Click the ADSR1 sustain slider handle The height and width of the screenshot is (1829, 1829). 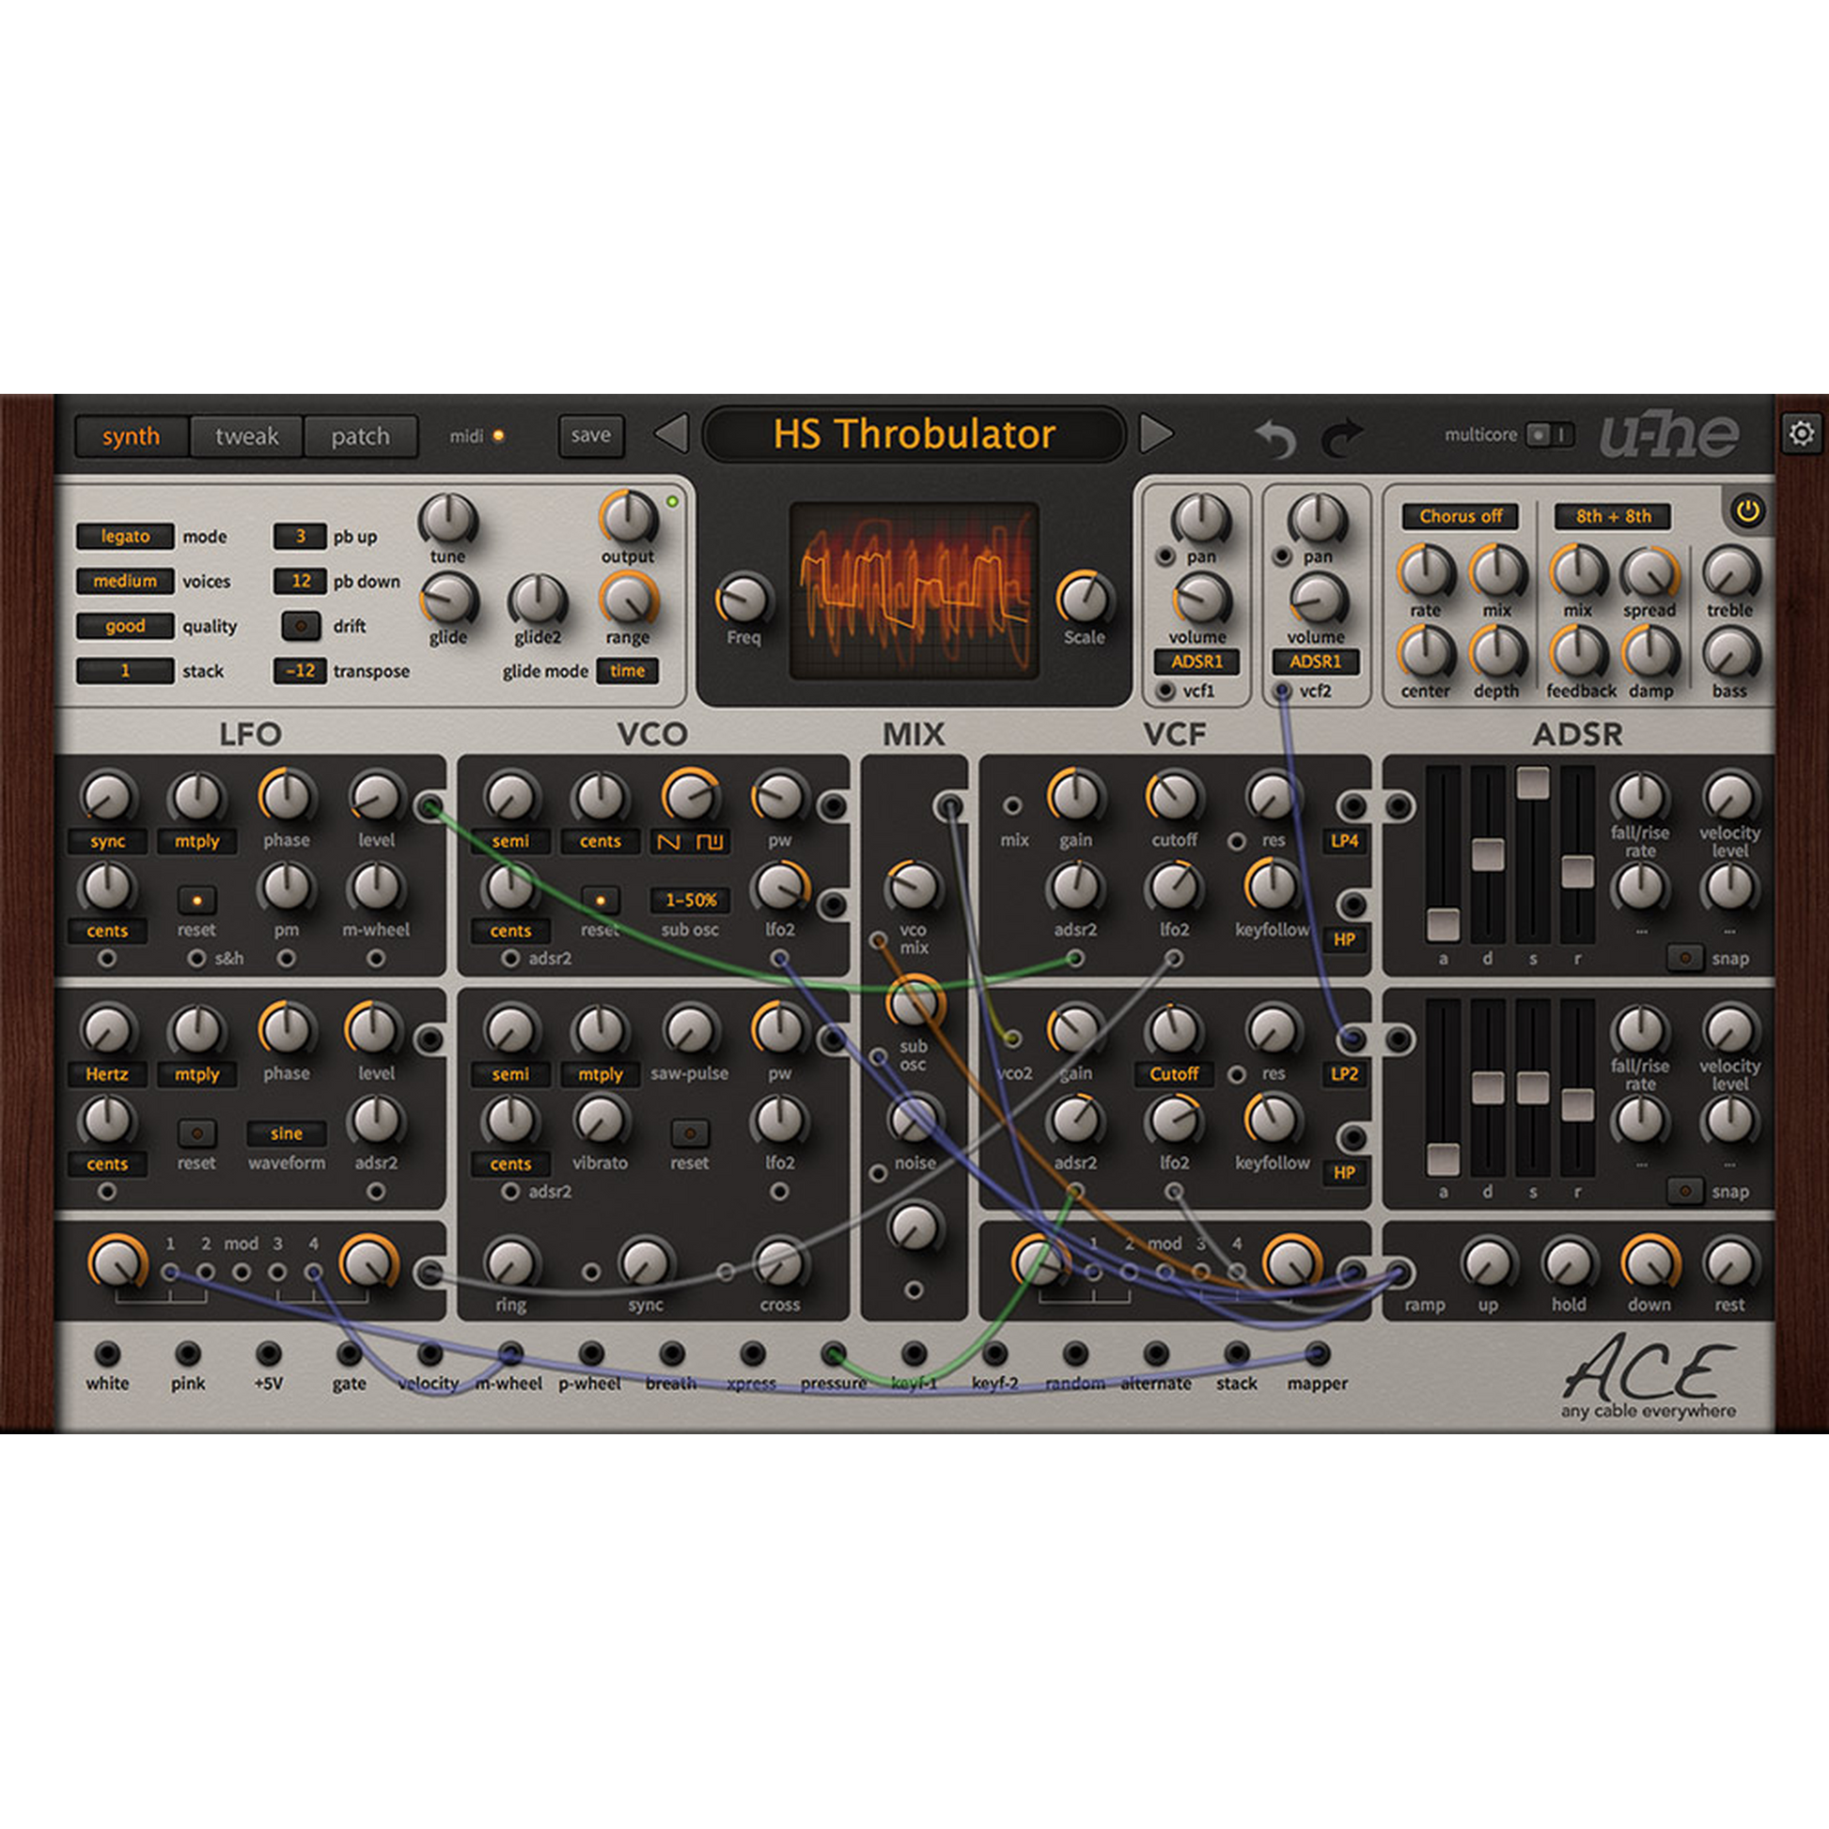1533,783
